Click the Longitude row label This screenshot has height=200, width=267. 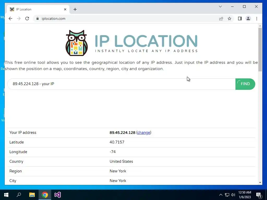point(18,152)
